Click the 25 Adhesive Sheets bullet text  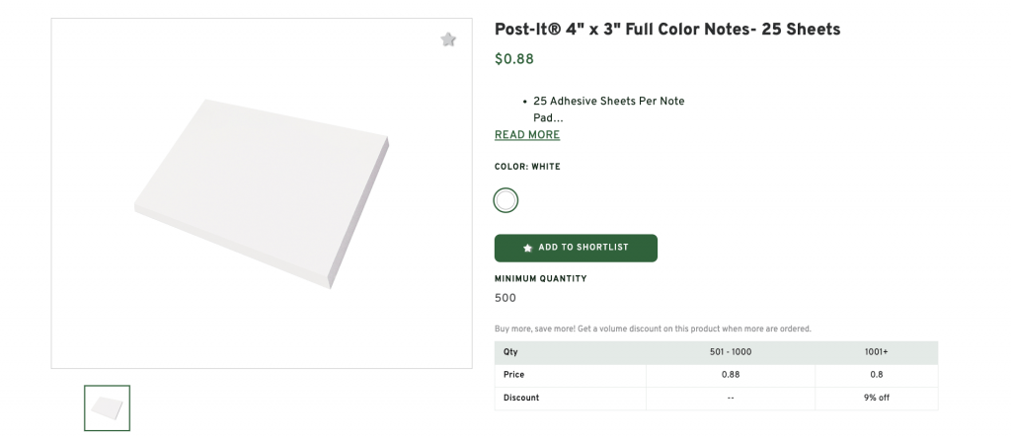click(608, 102)
